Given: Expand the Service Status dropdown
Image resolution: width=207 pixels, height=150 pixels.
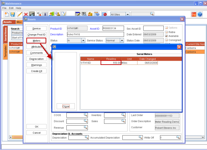Looking at the screenshot, I should 122,41.
